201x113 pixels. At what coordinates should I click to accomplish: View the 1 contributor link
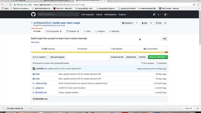(151, 49)
